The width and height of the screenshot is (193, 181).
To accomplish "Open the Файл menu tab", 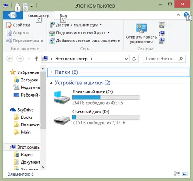I will tap(13, 15).
